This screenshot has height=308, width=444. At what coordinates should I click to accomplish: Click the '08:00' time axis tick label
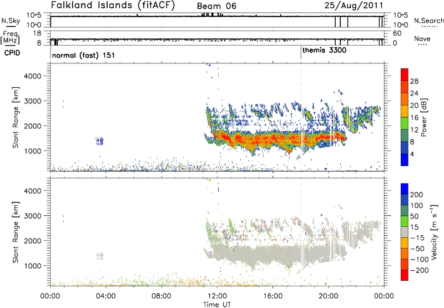click(x=162, y=296)
